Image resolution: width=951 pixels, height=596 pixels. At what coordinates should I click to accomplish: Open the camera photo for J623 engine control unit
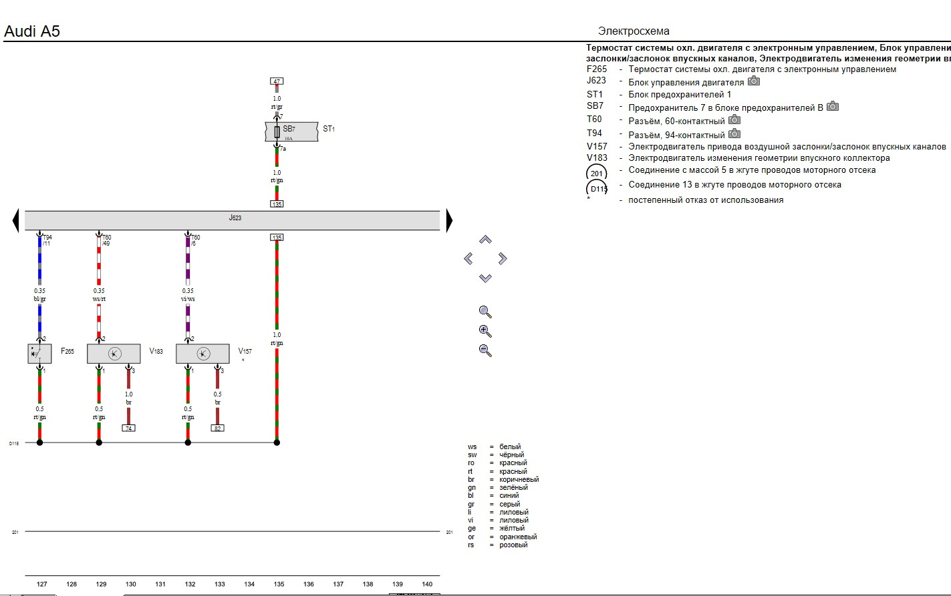click(754, 81)
